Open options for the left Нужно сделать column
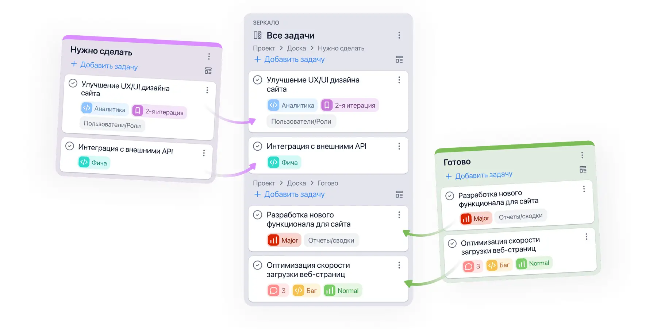This screenshot has width=657, height=329. pyautogui.click(x=209, y=57)
